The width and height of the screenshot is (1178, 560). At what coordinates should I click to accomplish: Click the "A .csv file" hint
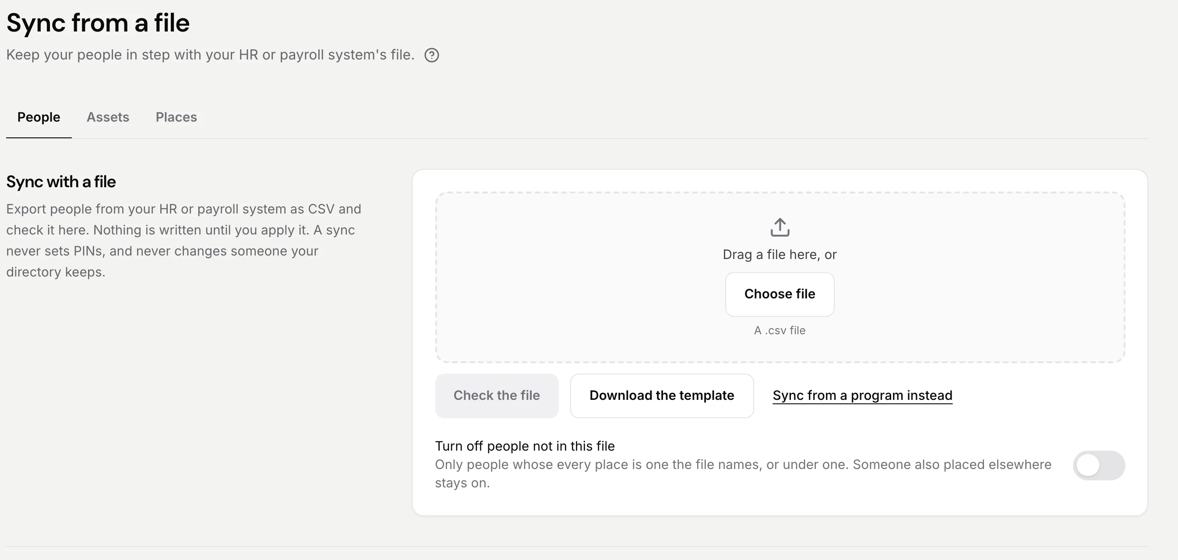779,330
